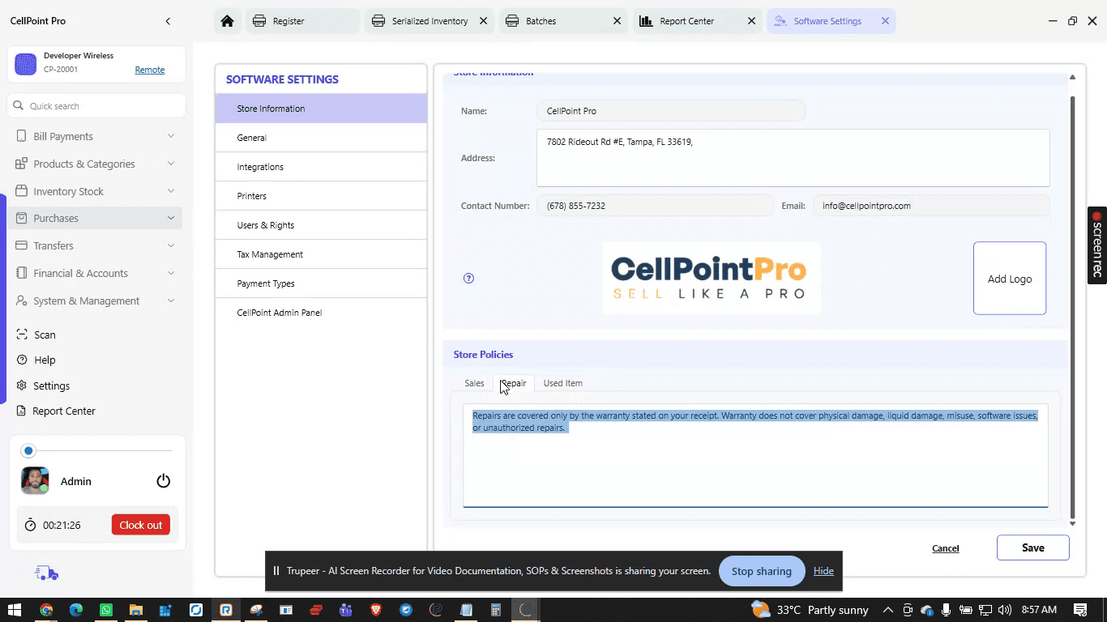Open CellPoint Admin Panel section

(321, 313)
